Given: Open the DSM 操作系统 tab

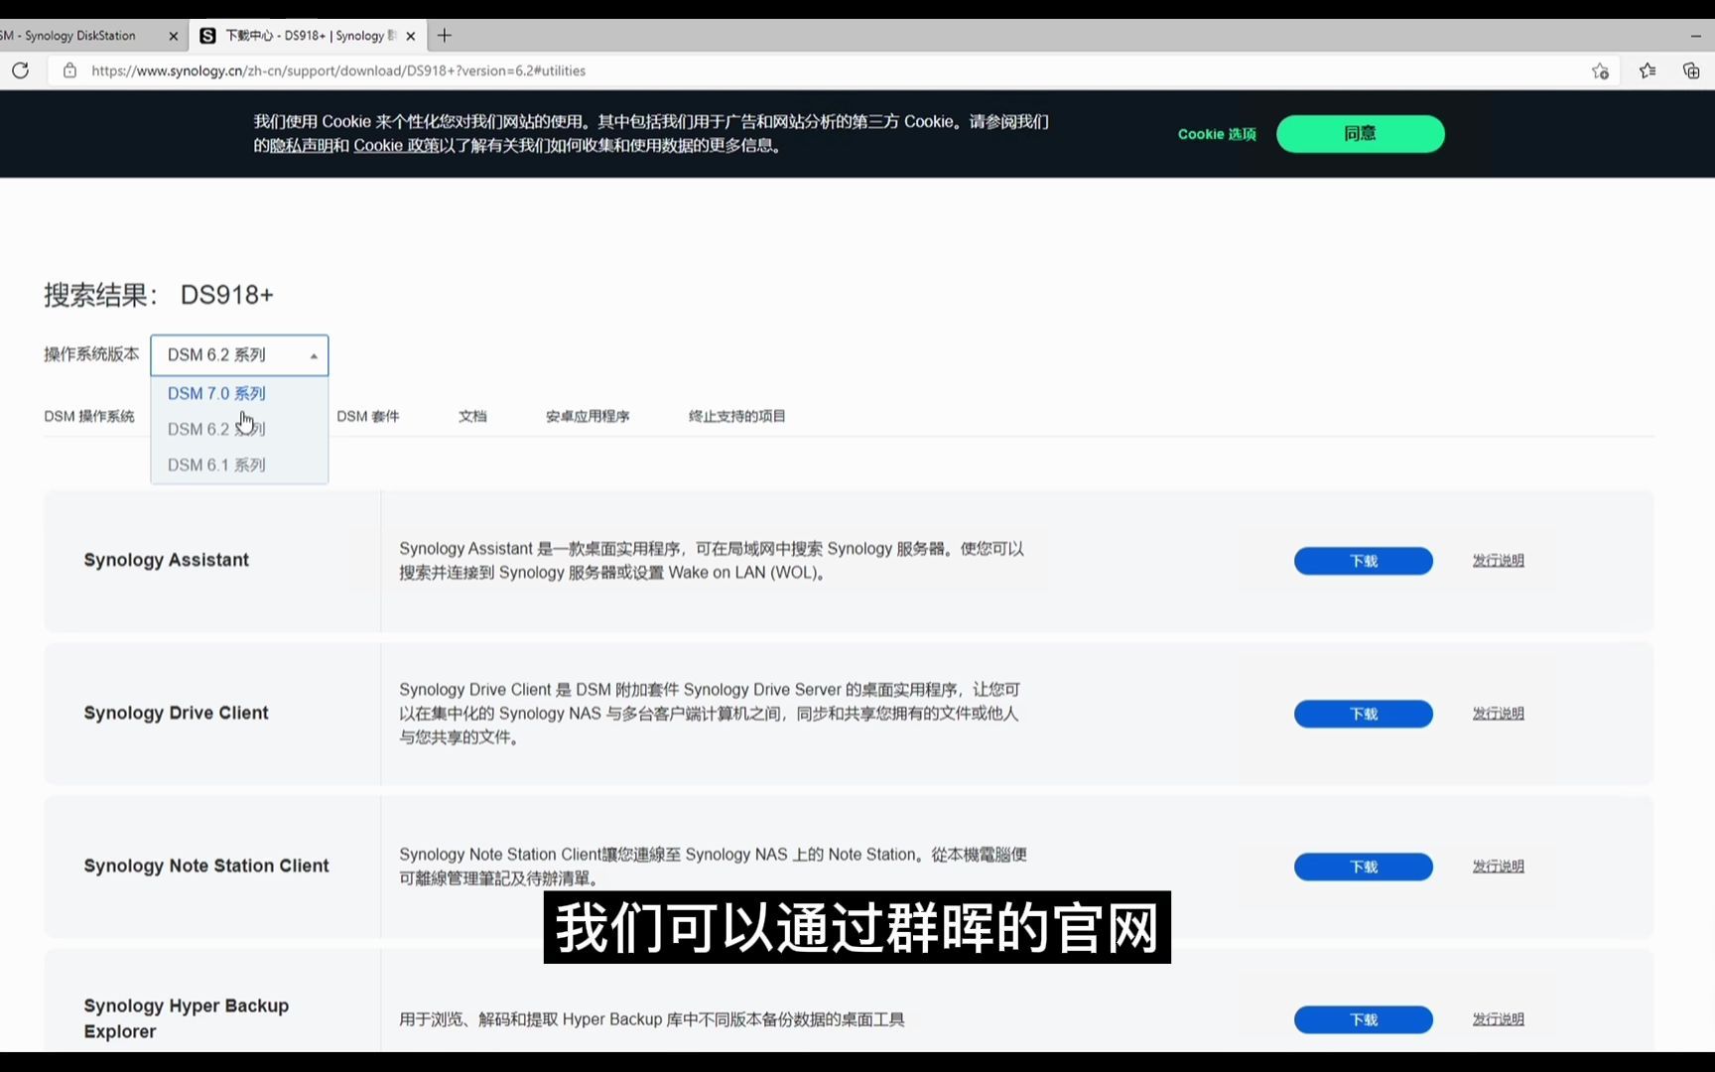Looking at the screenshot, I should 89,416.
